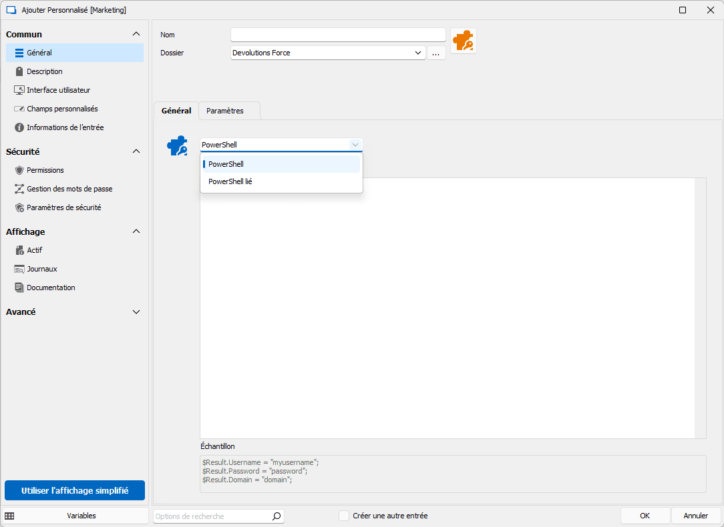Click the Options de recherche search field
Screen dimensions: 724x527
(x=212, y=516)
